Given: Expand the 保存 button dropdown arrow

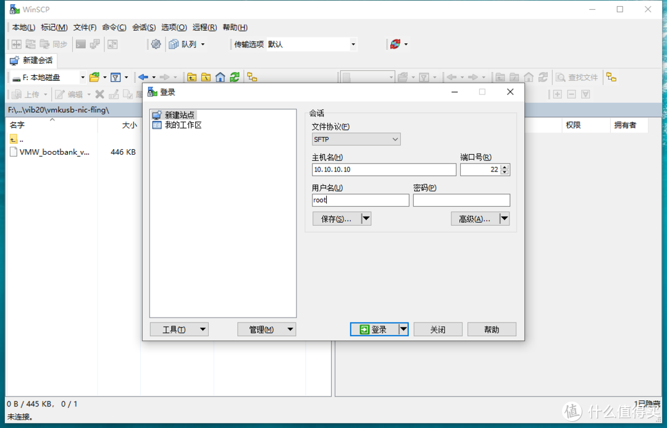Looking at the screenshot, I should 366,219.
